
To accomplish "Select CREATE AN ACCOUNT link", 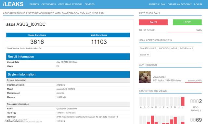I will (180, 4).
